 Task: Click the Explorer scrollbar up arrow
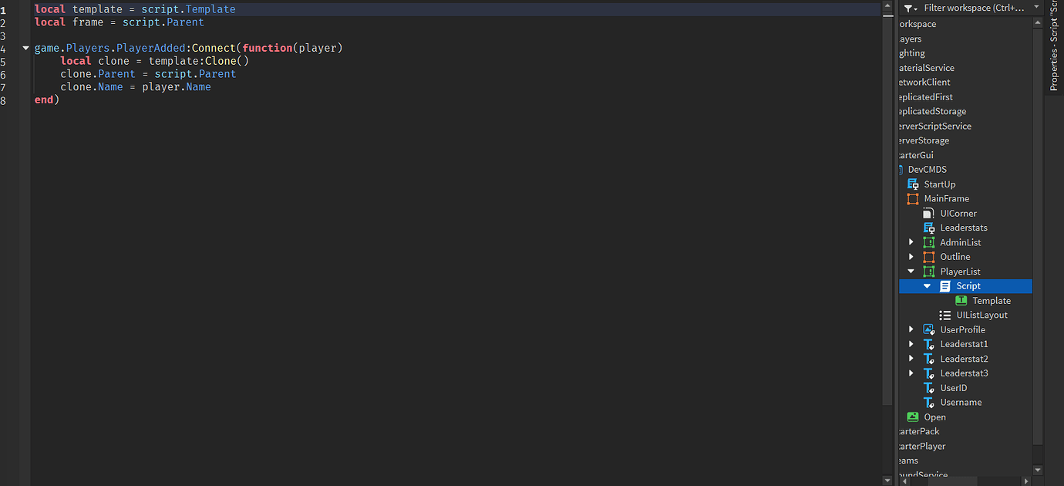[x=1039, y=22]
